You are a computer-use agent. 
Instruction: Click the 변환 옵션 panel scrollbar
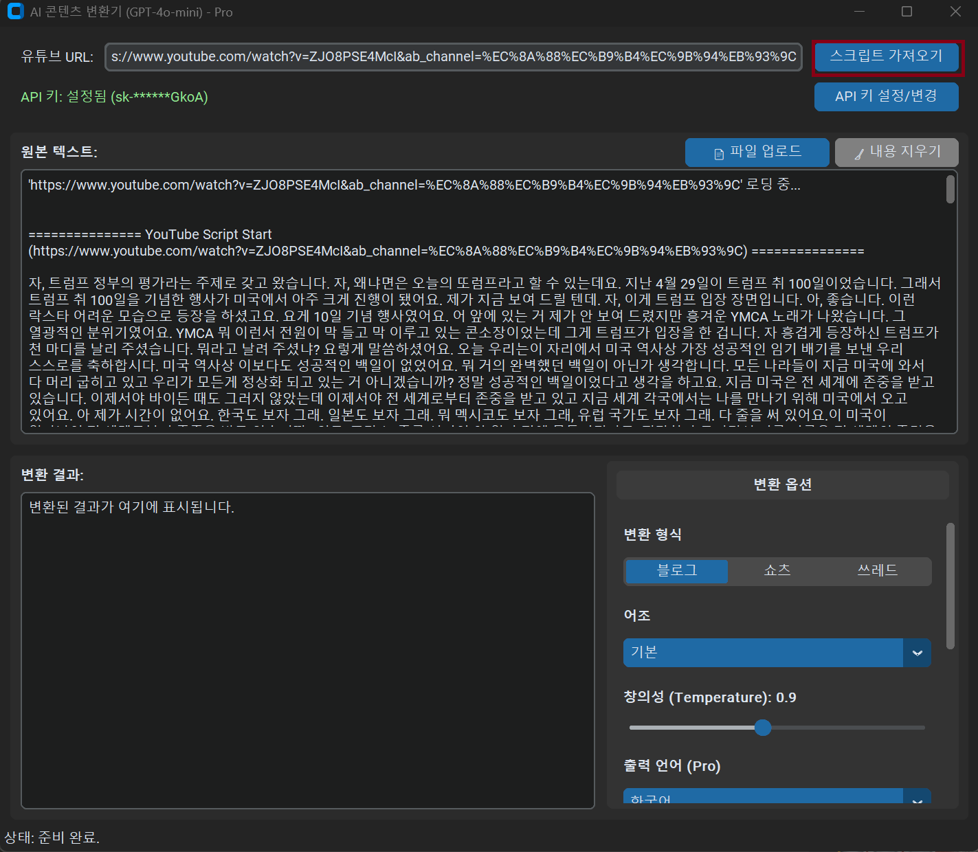950,585
